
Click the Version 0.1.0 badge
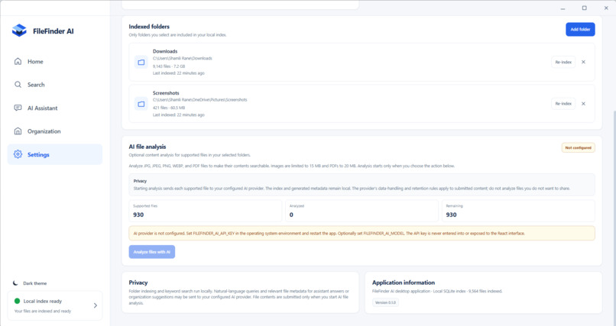click(x=385, y=302)
